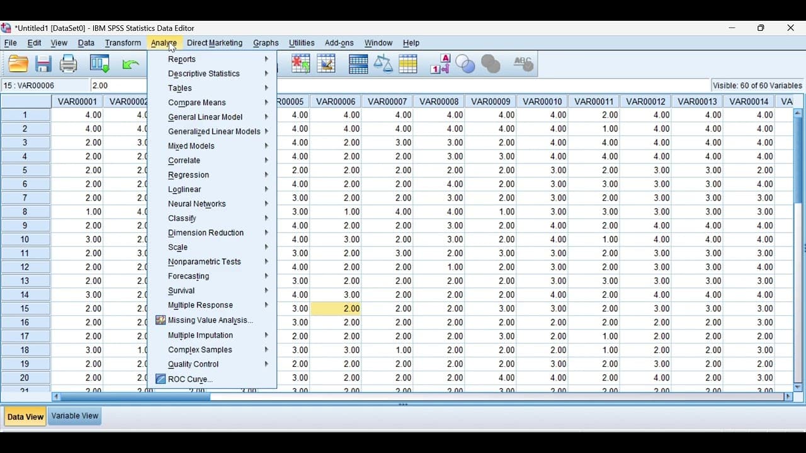Open the Utilities menu
Image resolution: width=806 pixels, height=453 pixels.
pos(302,43)
